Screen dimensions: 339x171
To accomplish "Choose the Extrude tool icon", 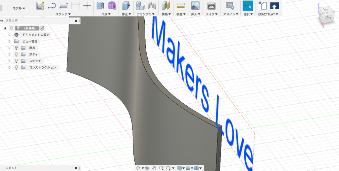I will tap(100, 5).
